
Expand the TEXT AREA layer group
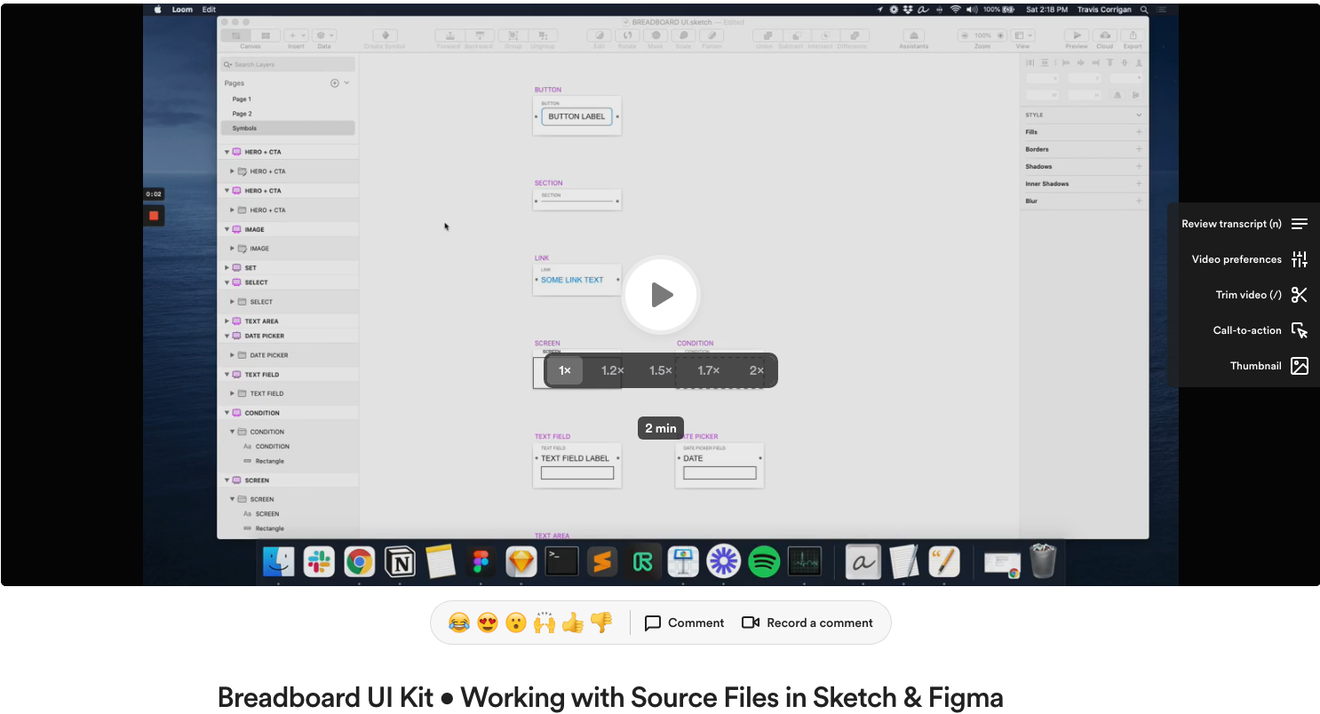pos(227,321)
